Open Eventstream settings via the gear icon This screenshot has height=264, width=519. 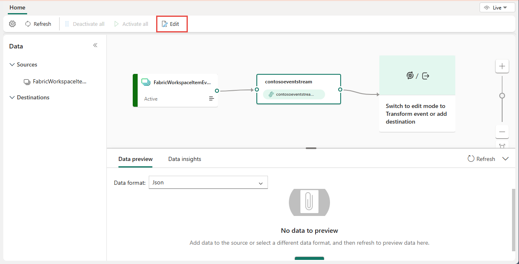click(12, 24)
